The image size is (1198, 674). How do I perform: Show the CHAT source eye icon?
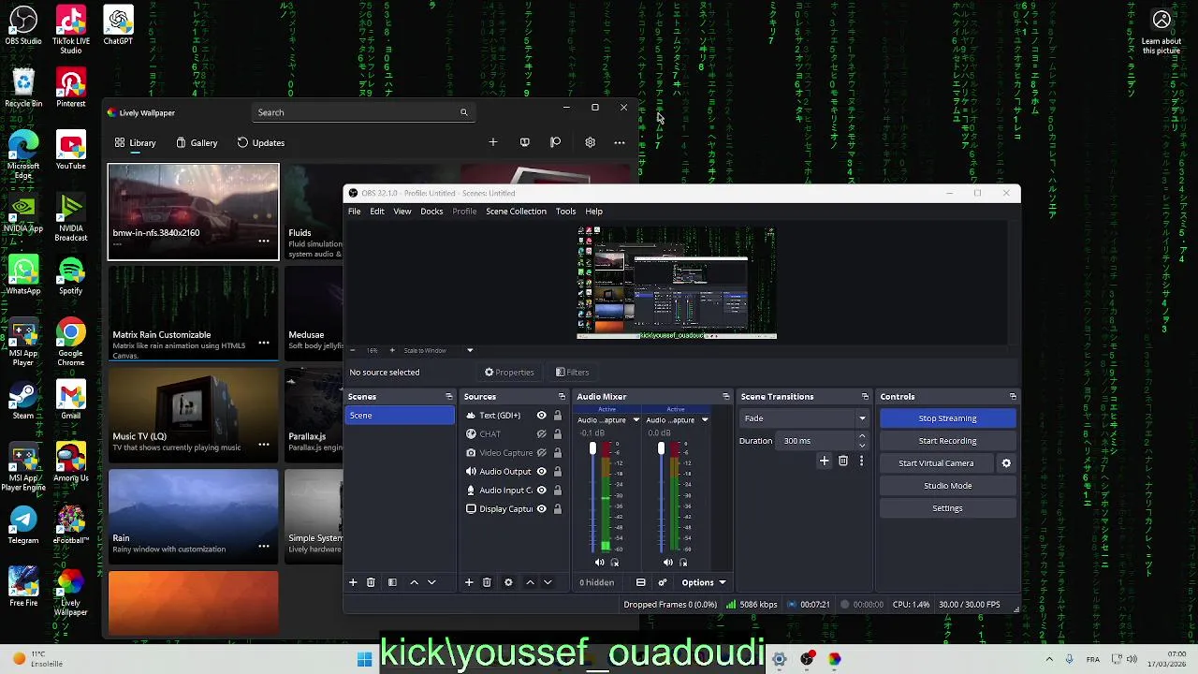coord(541,434)
